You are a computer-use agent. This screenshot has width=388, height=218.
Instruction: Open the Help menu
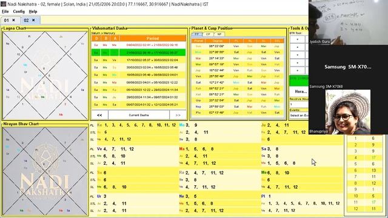[33, 12]
